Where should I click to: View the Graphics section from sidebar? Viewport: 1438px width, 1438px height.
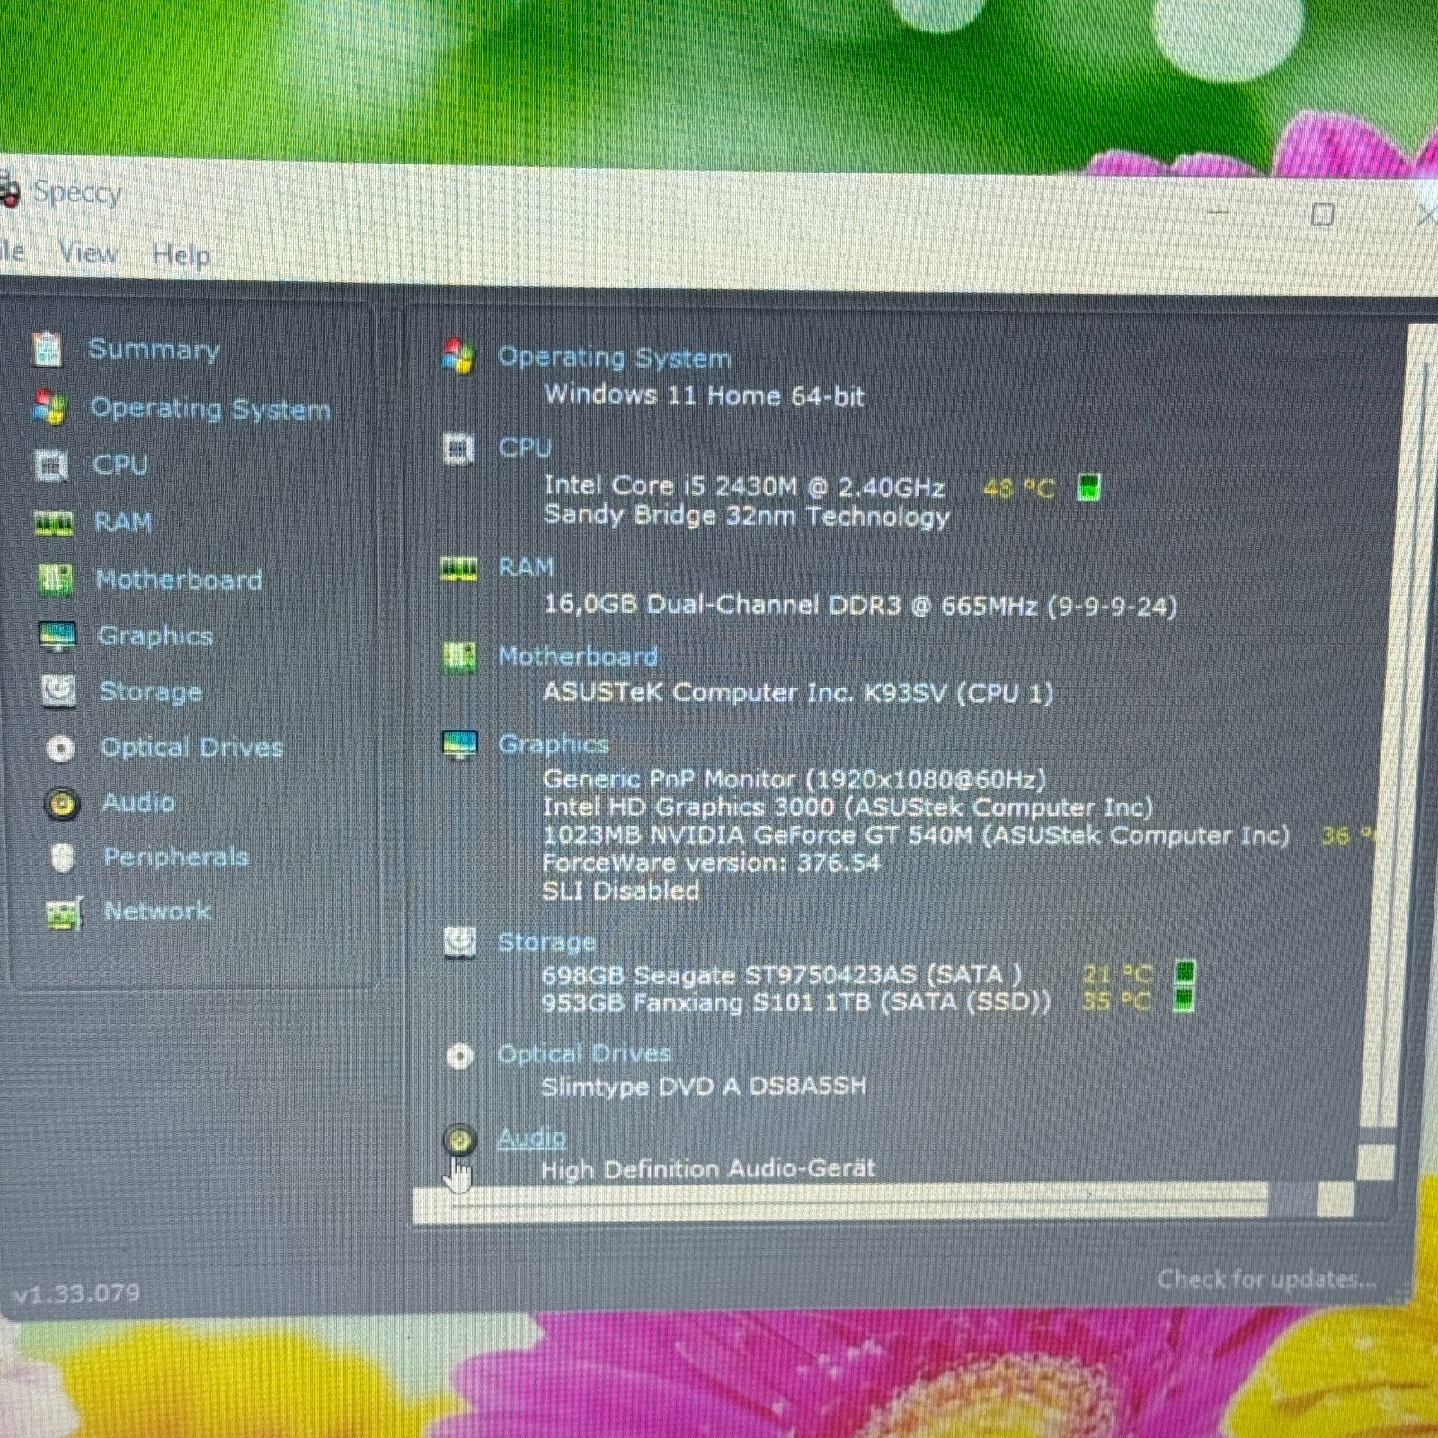point(155,636)
